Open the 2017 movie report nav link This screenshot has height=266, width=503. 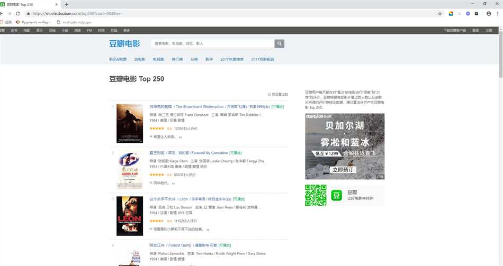tap(263, 59)
